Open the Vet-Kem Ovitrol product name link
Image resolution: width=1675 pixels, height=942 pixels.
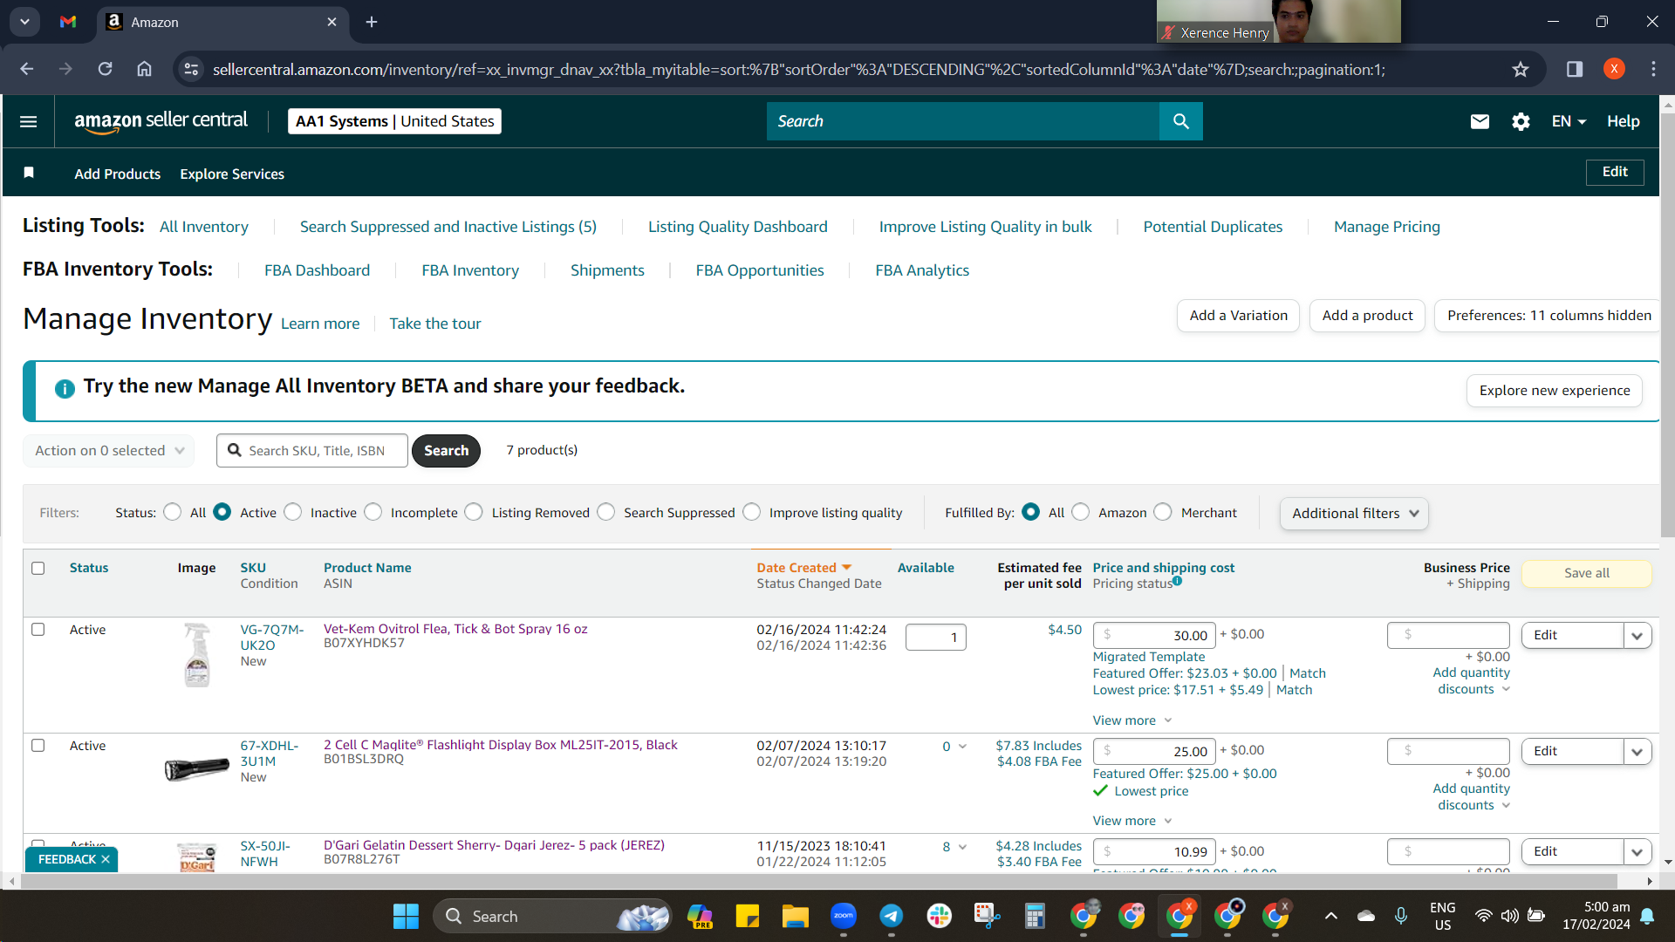pyautogui.click(x=455, y=629)
